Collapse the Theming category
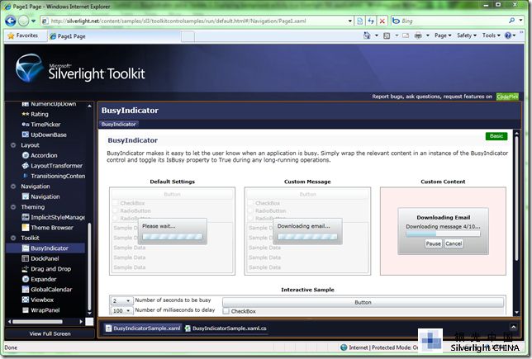The image size is (532, 359). [x=13, y=207]
